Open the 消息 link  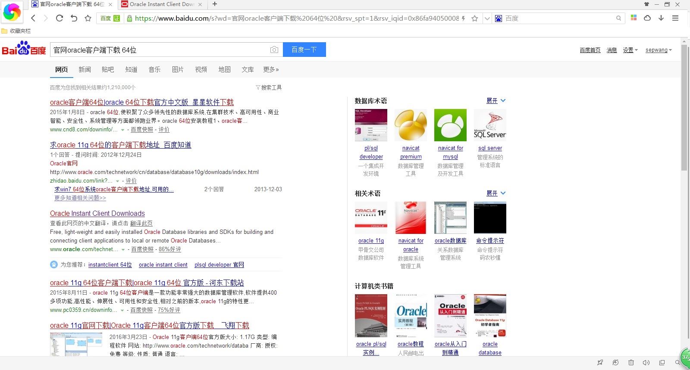tap(612, 50)
